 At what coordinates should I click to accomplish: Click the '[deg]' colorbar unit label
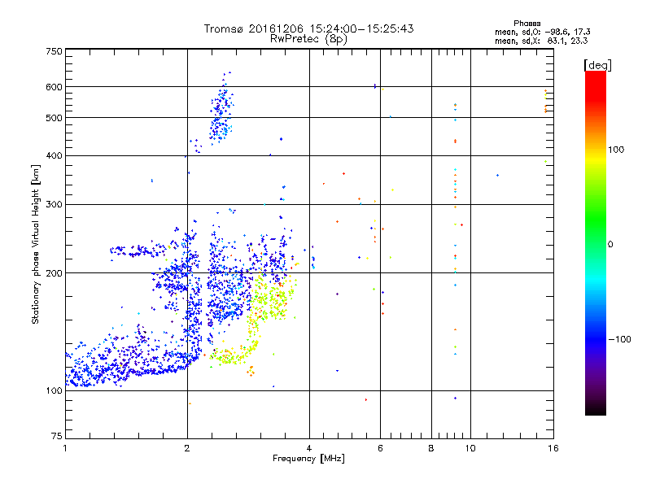pos(597,65)
